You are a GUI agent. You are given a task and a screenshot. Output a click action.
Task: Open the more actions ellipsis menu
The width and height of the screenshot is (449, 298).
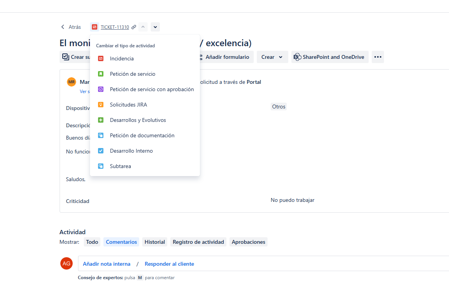tap(378, 57)
